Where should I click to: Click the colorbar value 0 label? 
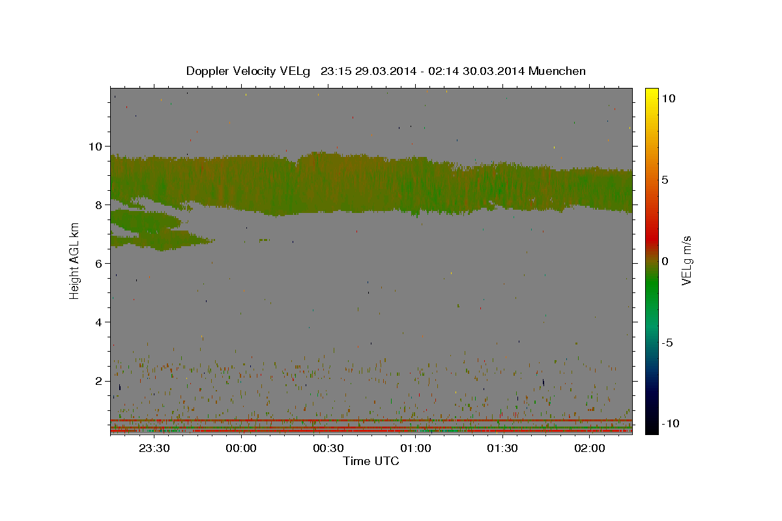(x=665, y=261)
